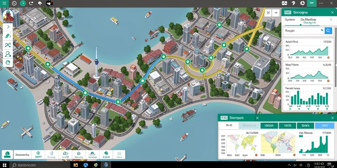Click the mountain terrain icon in bottom toolbar
Screen dimensions: 337x168
click(92, 155)
